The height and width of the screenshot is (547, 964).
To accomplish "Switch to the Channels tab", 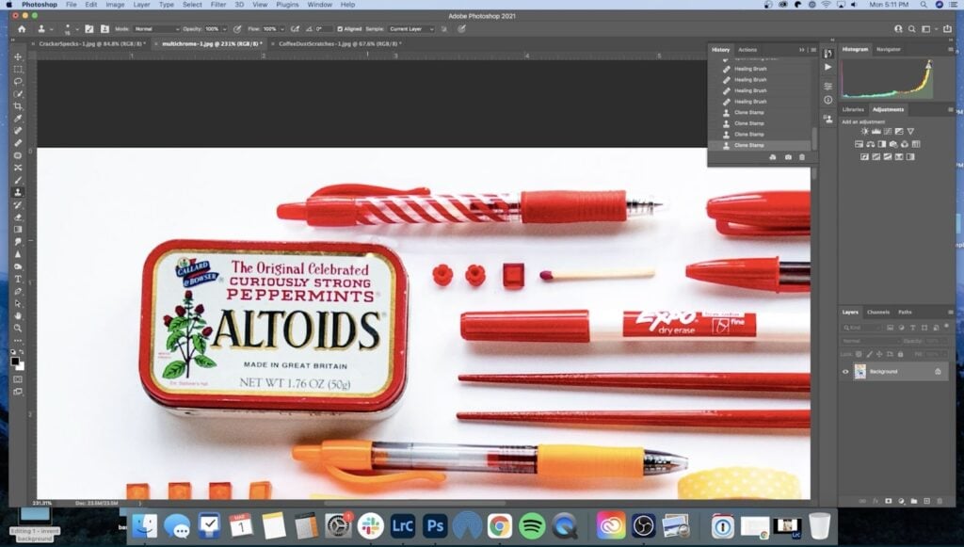I will [x=878, y=313].
